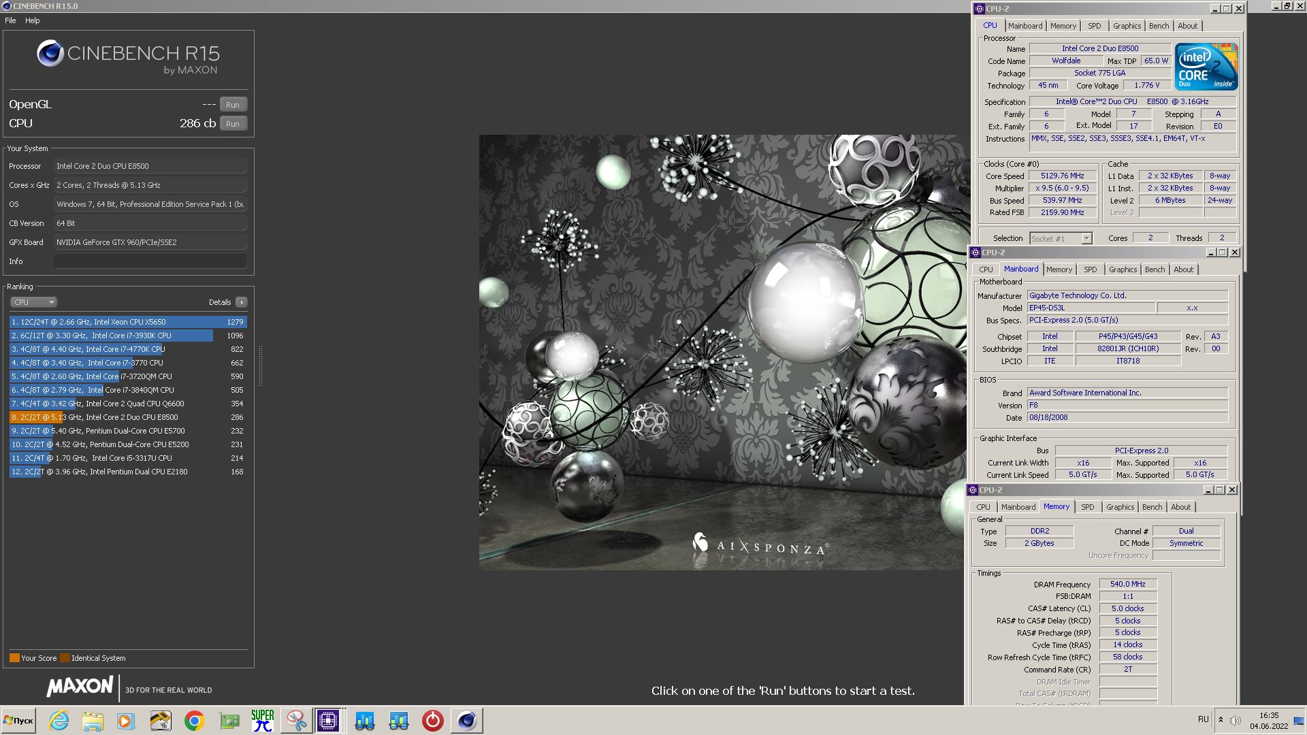Viewport: 1307px width, 735px height.
Task: Click the DRAM Frequency 540.0 MHz value
Action: point(1127,584)
